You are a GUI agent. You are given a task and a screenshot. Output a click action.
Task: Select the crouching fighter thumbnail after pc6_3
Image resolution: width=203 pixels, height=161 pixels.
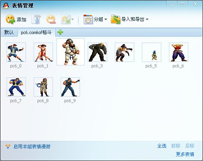pos(125,52)
